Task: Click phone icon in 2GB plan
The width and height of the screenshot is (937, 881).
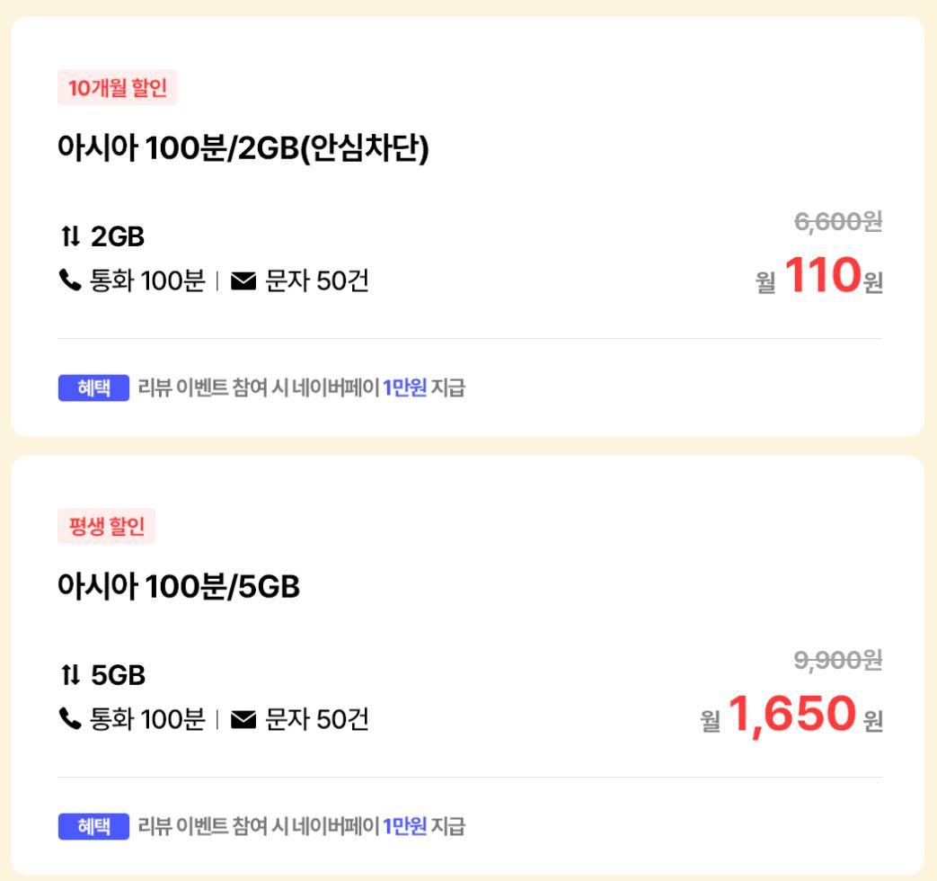Action: point(68,282)
